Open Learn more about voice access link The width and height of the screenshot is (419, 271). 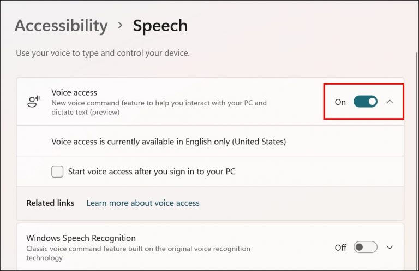[143, 203]
